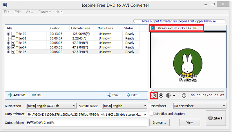Enable Join titles and chapters
Viewport: 232px width, 132px height.
pyautogui.click(x=151, y=114)
